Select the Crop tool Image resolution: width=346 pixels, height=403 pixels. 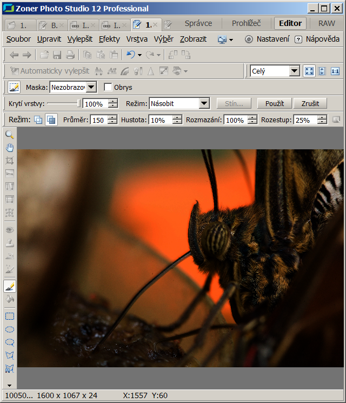coord(9,161)
